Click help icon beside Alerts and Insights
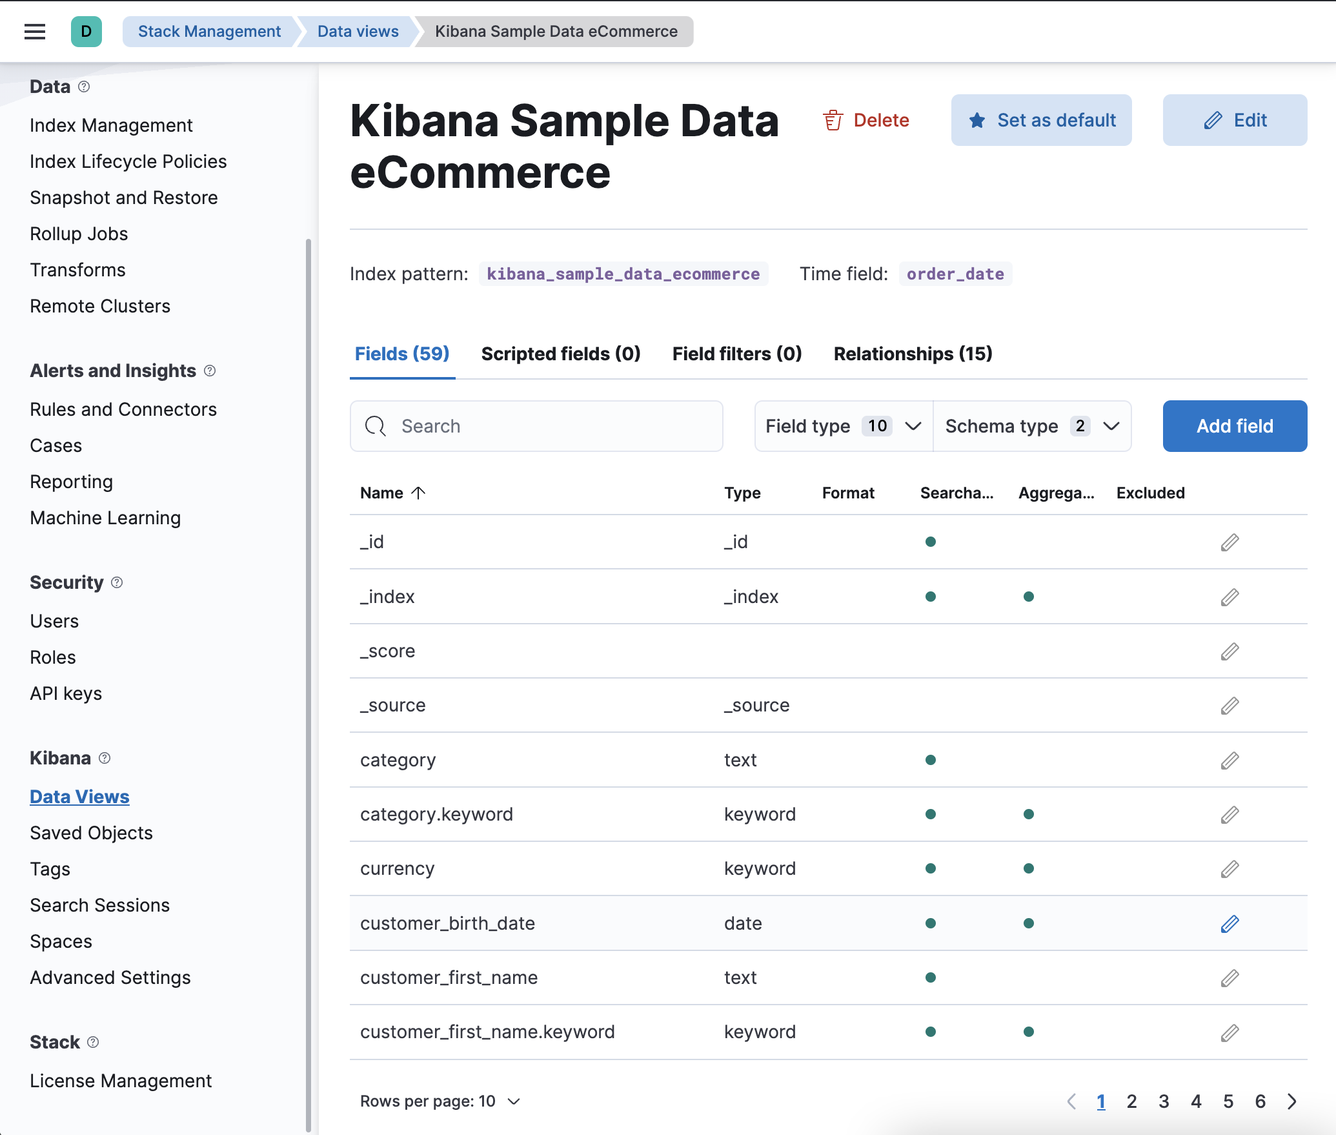Image resolution: width=1336 pixels, height=1135 pixels. point(210,371)
